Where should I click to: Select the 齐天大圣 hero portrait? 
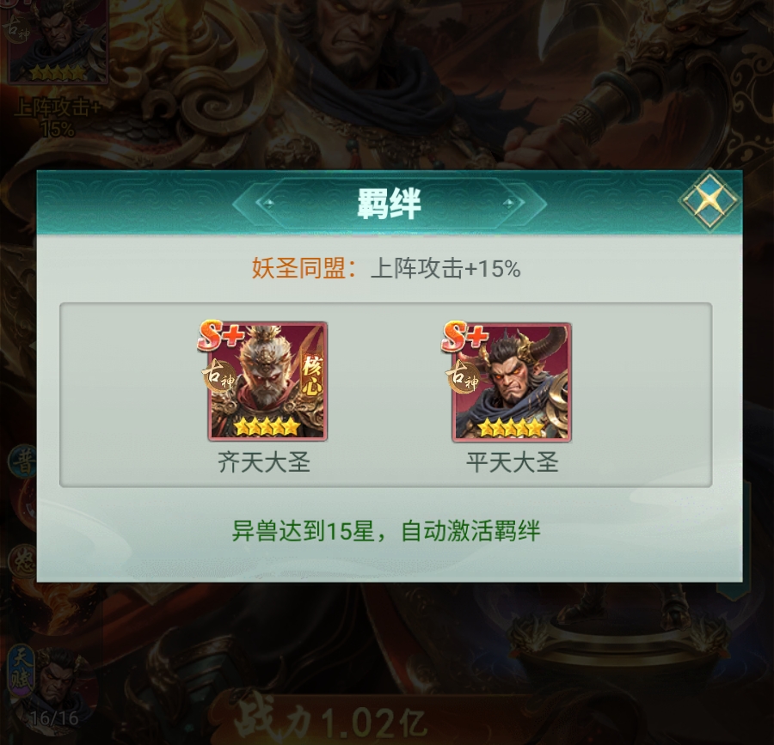point(267,382)
